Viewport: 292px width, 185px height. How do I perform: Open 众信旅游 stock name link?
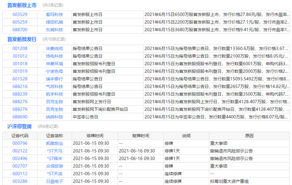pos(54,166)
